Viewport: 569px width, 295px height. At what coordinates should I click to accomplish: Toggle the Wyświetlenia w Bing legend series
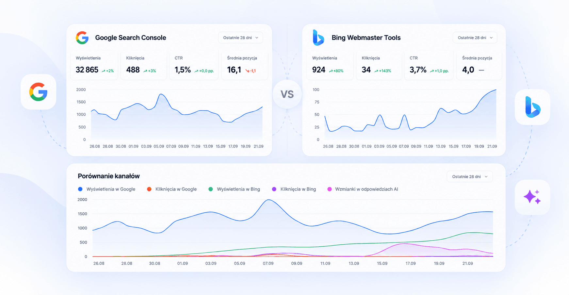tap(235, 189)
